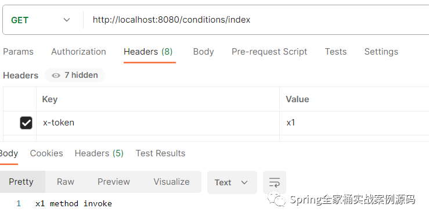Expand the Text format dropdown
This screenshot has height=219, width=429.
[232, 182]
